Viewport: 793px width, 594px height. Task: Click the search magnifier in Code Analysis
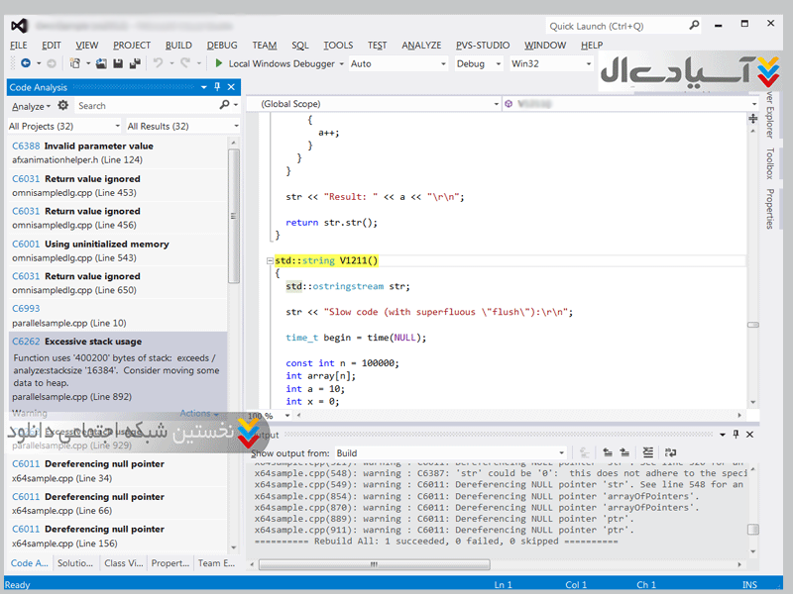click(x=226, y=106)
